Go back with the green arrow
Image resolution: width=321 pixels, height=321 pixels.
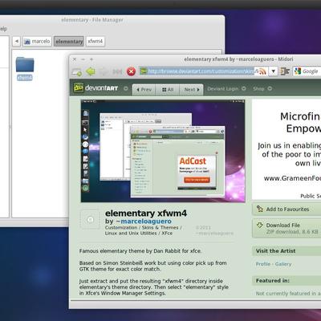(91, 71)
